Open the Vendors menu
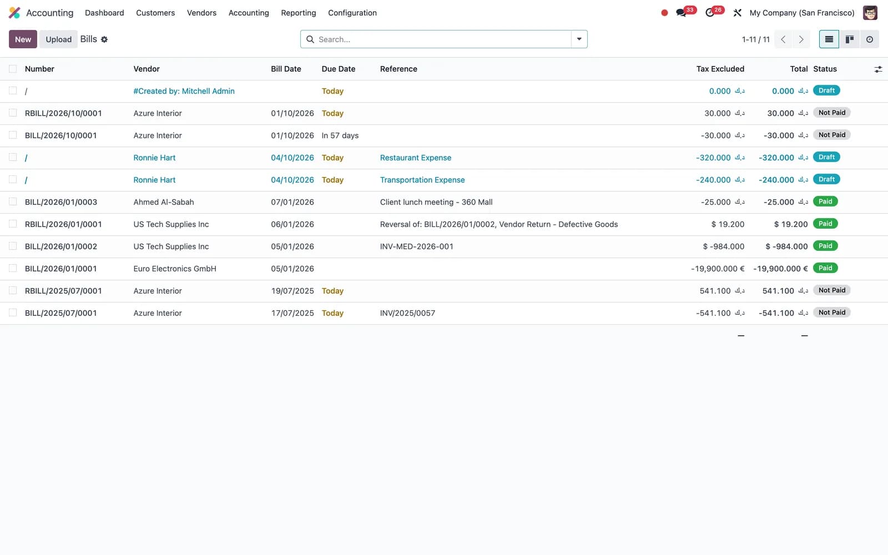This screenshot has width=888, height=555. [201, 13]
